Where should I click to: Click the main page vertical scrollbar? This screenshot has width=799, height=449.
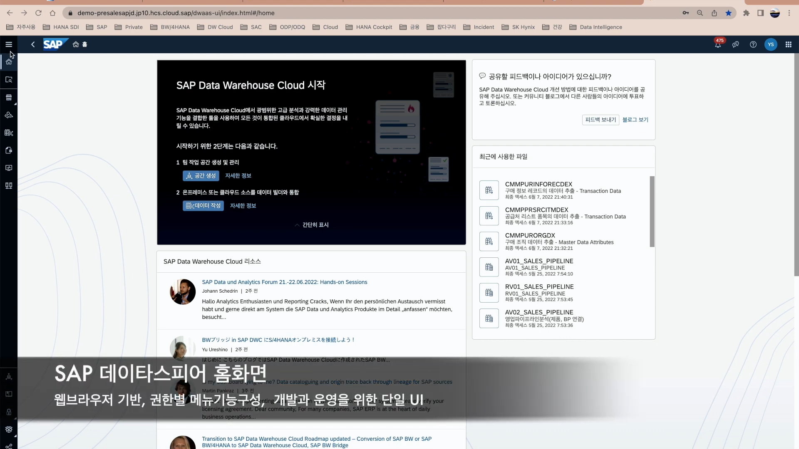pyautogui.click(x=796, y=165)
